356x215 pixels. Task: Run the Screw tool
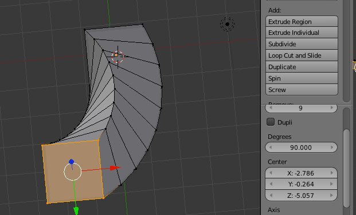click(x=302, y=90)
